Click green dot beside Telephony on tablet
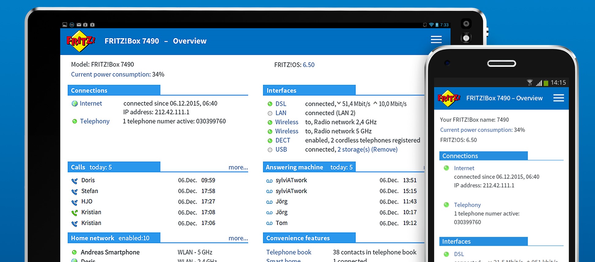This screenshot has width=595, height=262. pyautogui.click(x=74, y=121)
